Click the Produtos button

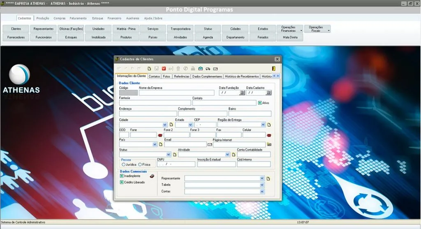coord(126,37)
